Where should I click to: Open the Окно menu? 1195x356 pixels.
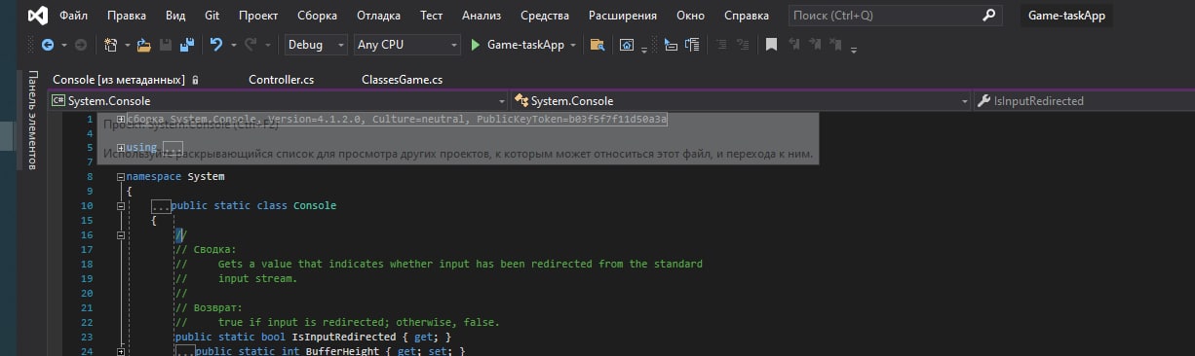[690, 17]
